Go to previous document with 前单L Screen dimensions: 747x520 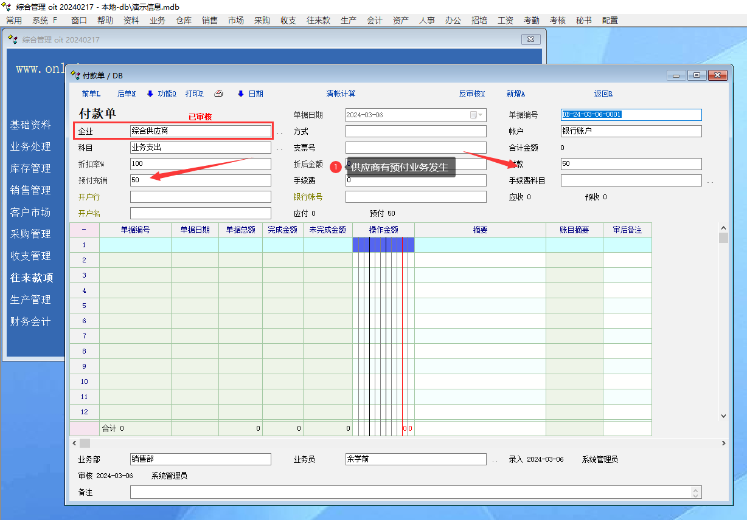coord(91,94)
